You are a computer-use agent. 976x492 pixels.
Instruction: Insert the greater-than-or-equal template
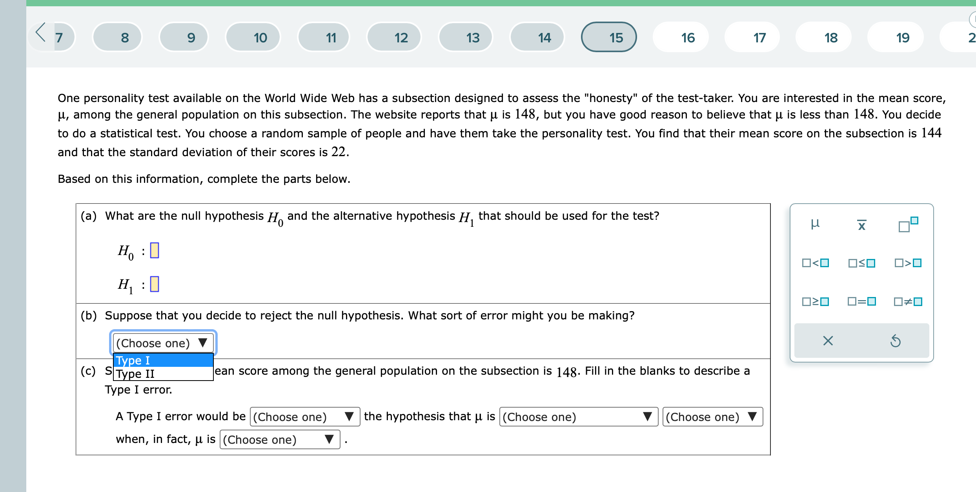pos(815,301)
